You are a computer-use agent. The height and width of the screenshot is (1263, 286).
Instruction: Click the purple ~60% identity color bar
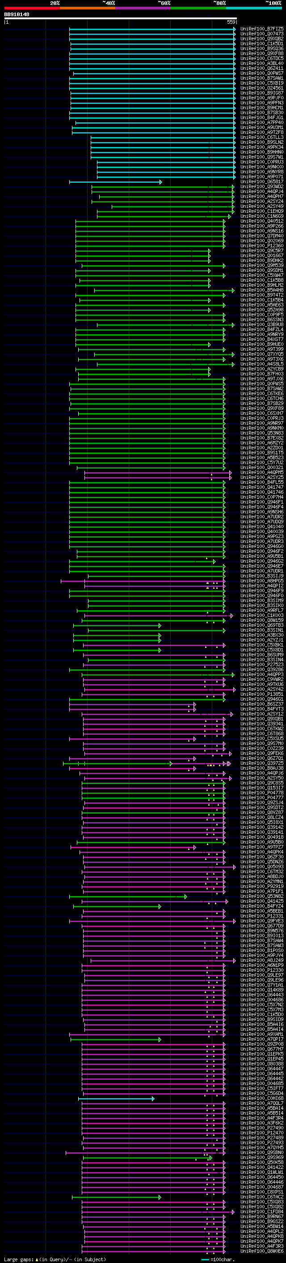[143, 9]
